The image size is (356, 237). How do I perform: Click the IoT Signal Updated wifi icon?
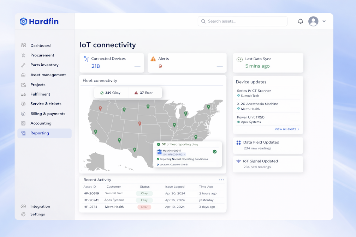pos(239,161)
